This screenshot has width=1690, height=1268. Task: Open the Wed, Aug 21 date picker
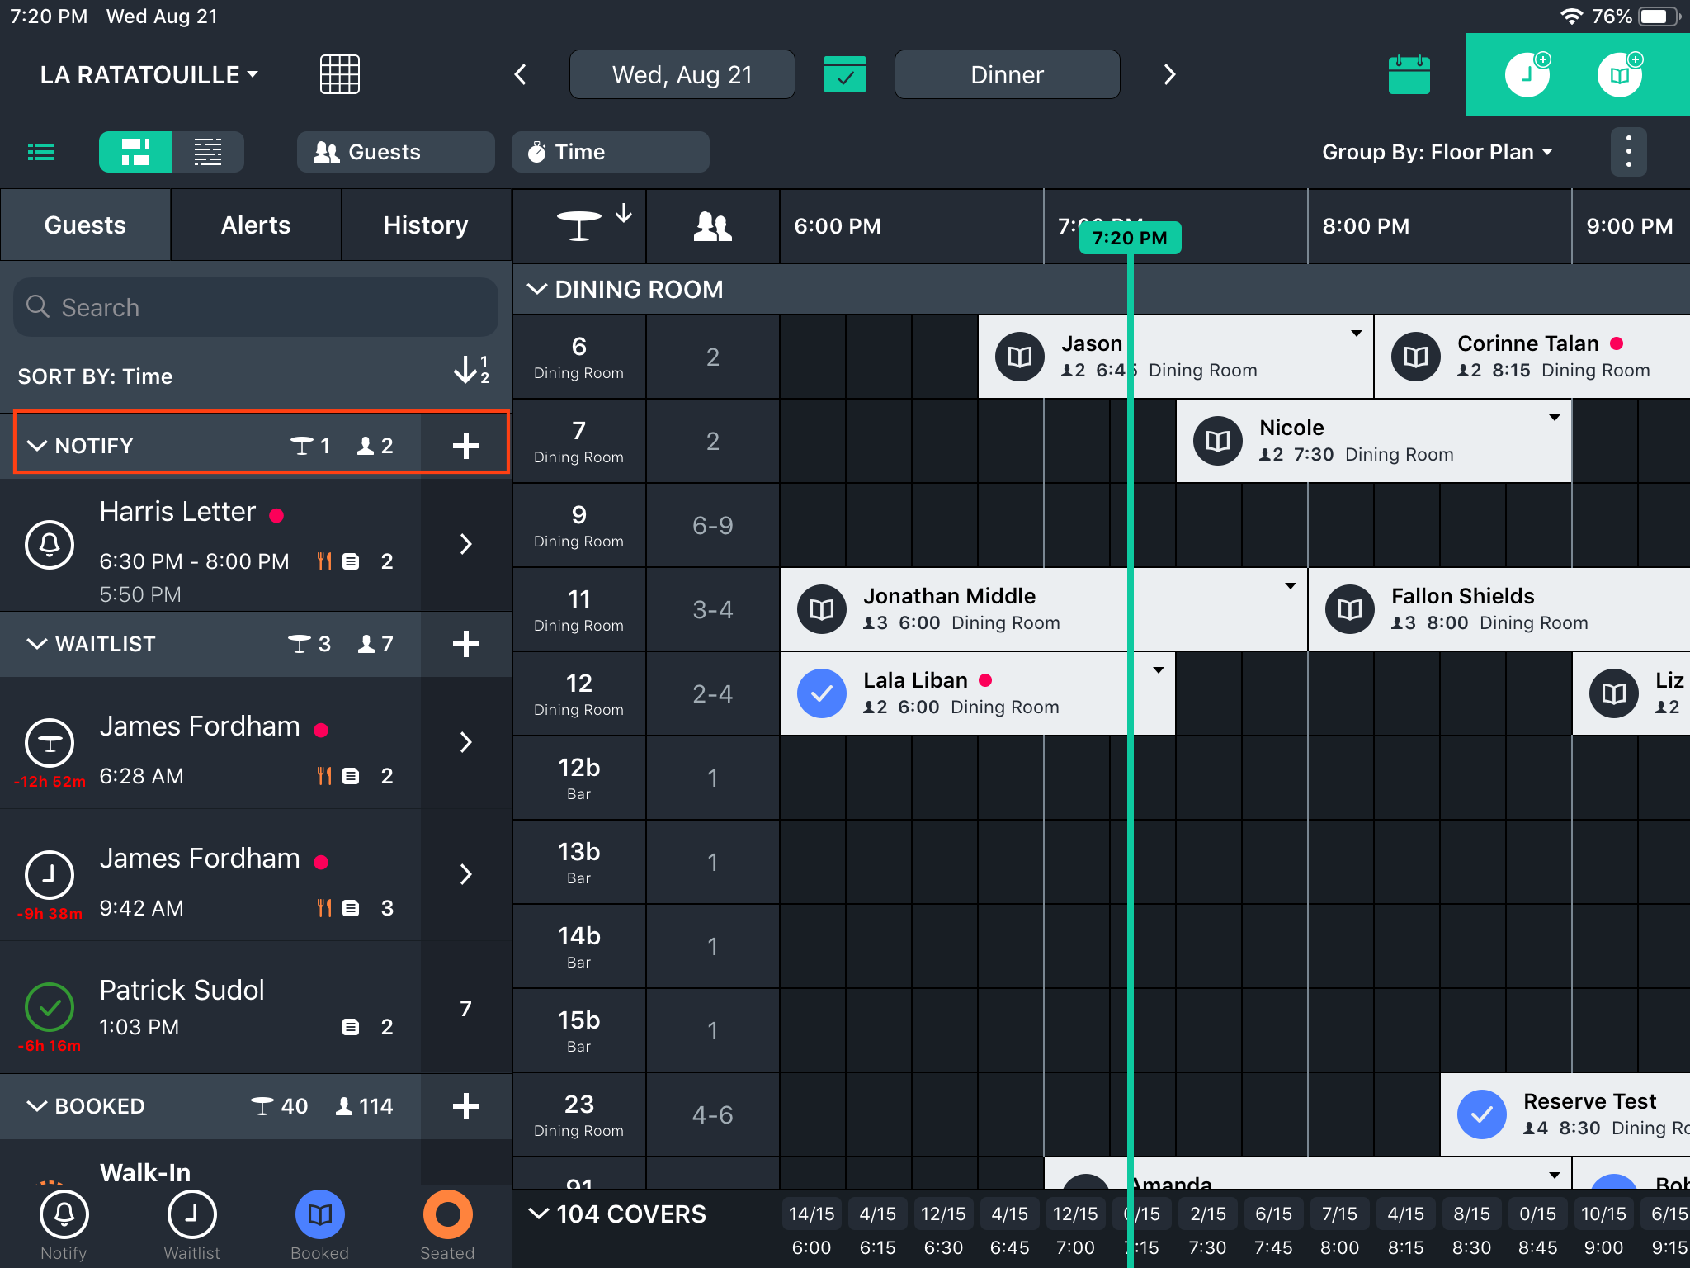682,74
